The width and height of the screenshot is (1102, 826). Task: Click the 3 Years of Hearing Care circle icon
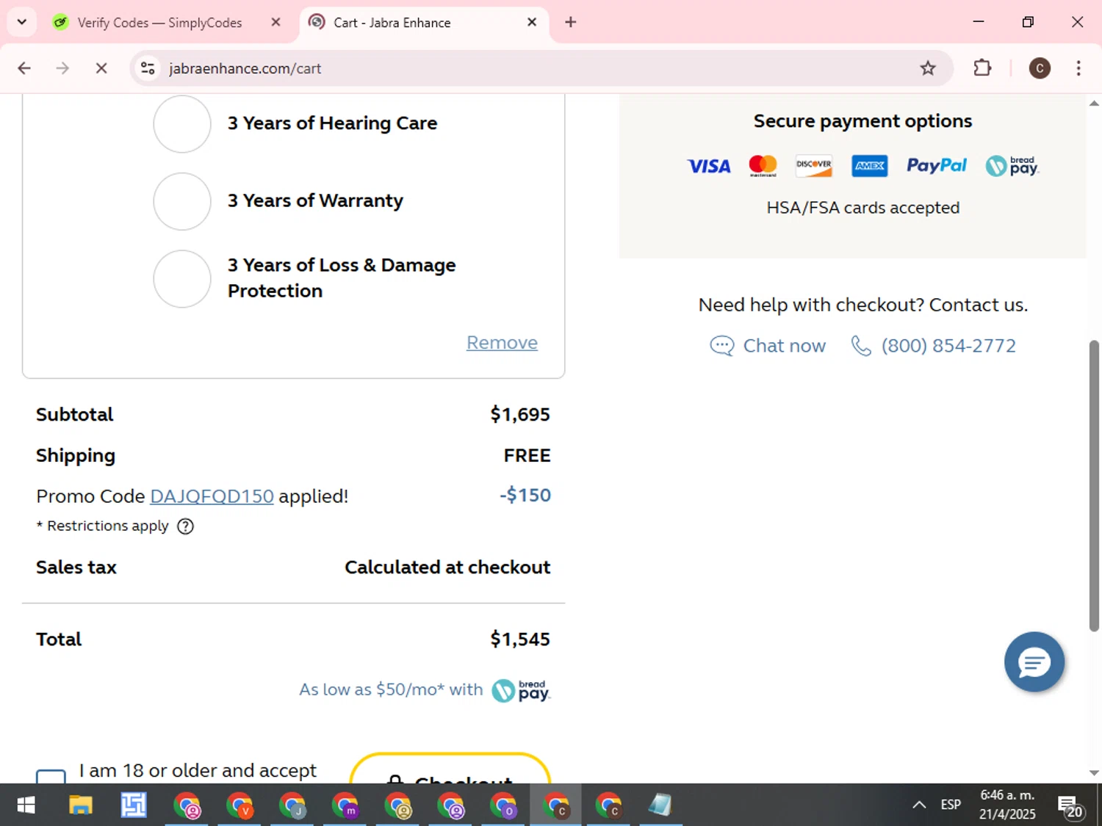pyautogui.click(x=182, y=124)
